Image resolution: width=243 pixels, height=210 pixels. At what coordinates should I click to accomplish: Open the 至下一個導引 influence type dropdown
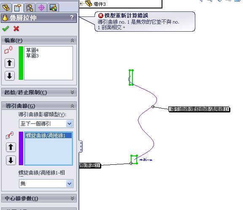70,124
